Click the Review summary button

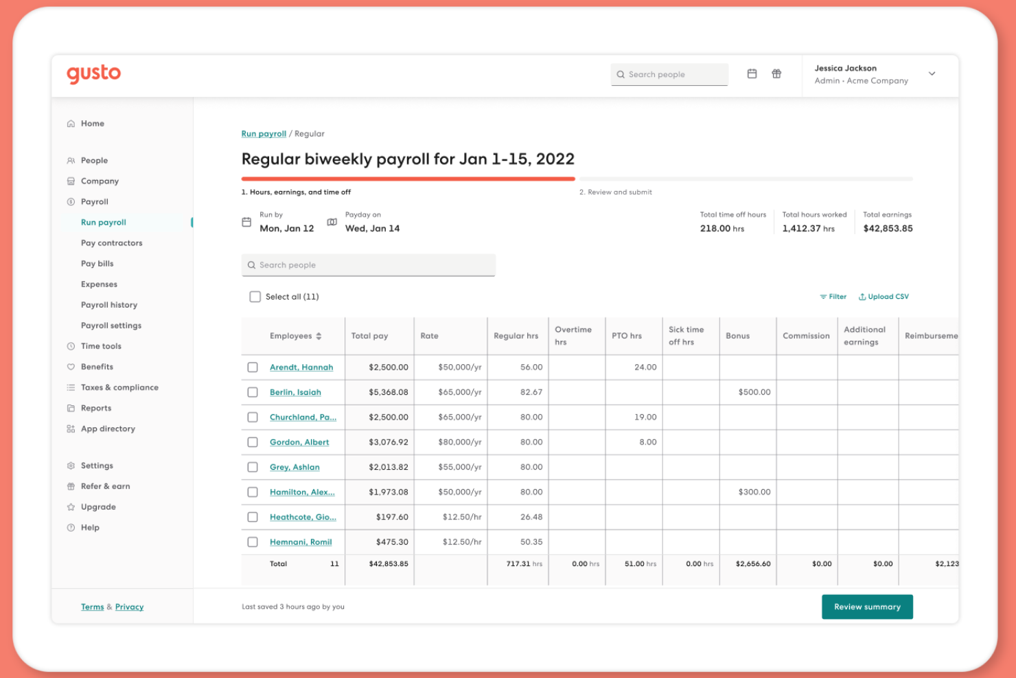coord(867,607)
